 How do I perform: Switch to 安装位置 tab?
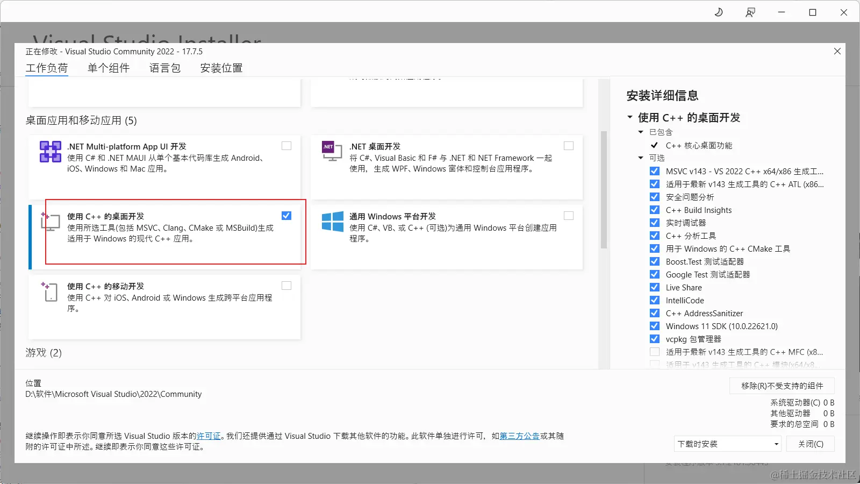pos(221,68)
